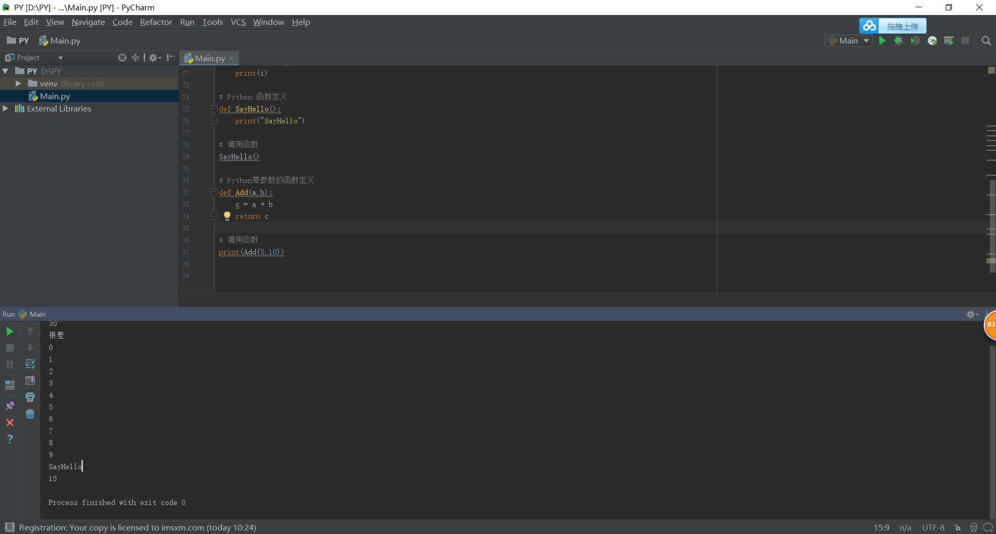Start profiling Main from the toolbar
This screenshot has width=996, height=534.
pos(932,41)
